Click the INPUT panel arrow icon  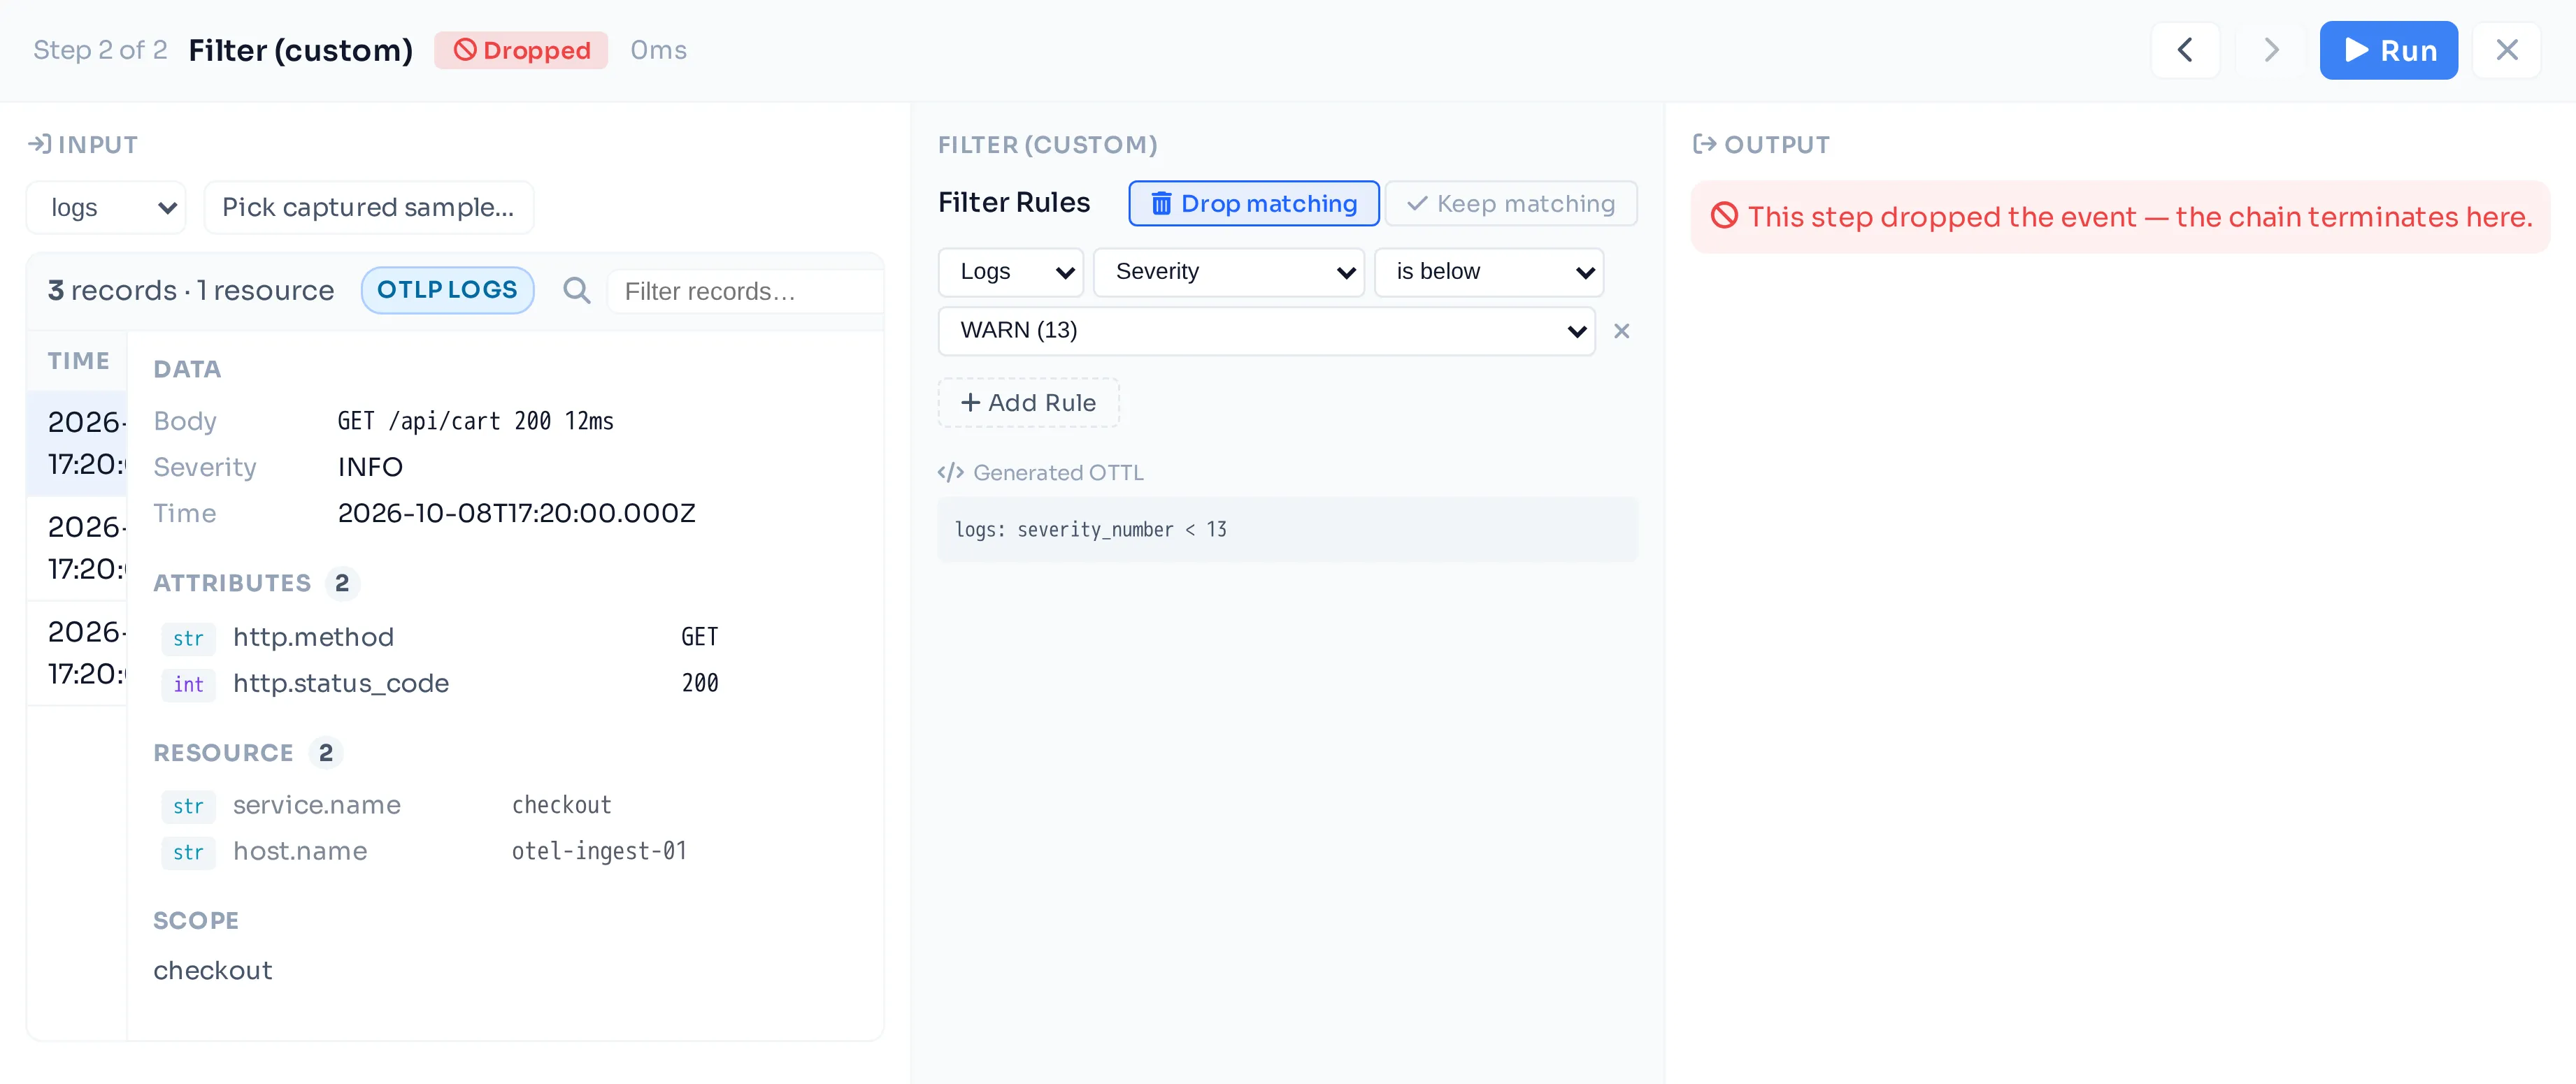[39, 145]
